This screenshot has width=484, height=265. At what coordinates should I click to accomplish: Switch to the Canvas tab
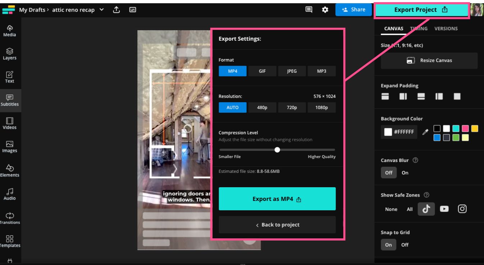(394, 28)
